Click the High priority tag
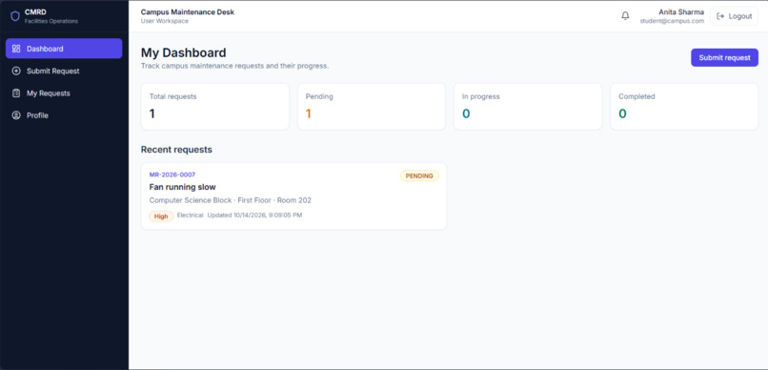768x370 pixels. tap(161, 216)
